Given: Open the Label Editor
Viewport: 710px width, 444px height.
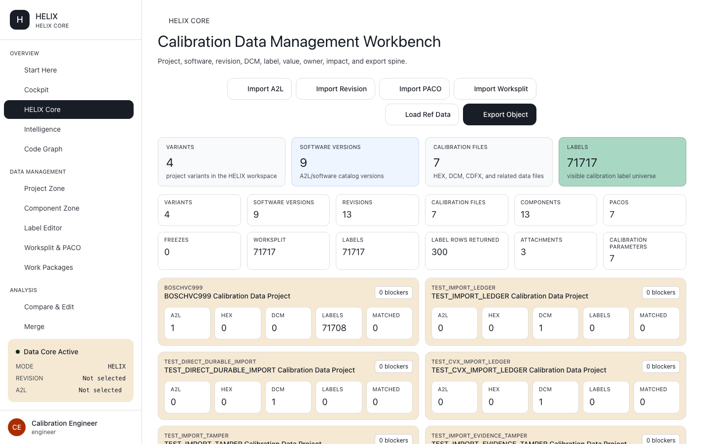Looking at the screenshot, I should pyautogui.click(x=69, y=228).
